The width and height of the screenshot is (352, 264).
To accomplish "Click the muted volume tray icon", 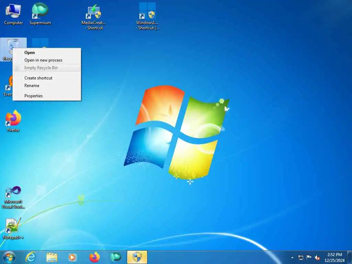I will click(317, 258).
